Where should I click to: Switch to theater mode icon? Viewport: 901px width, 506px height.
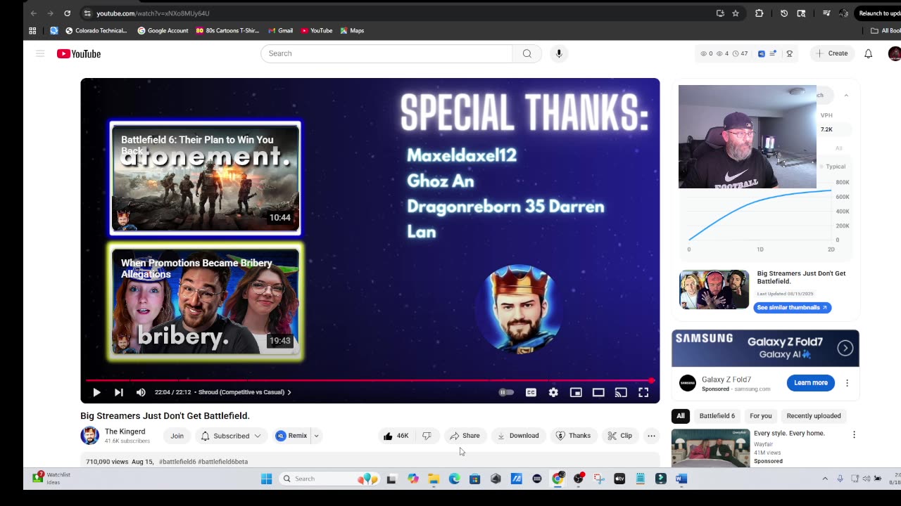coord(598,392)
